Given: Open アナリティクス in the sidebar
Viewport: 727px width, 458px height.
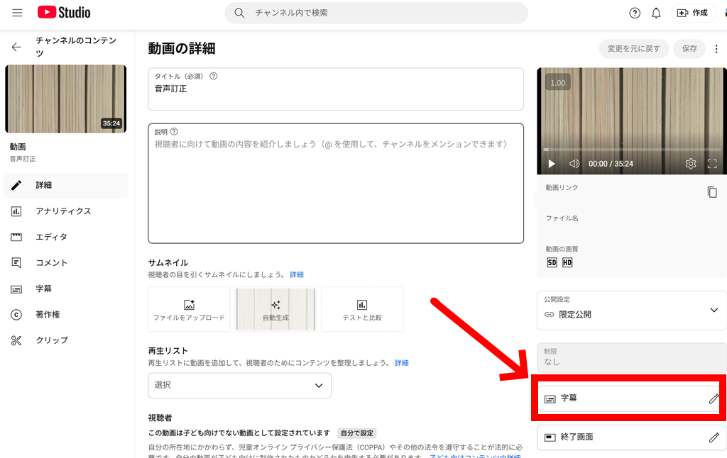Looking at the screenshot, I should [63, 211].
